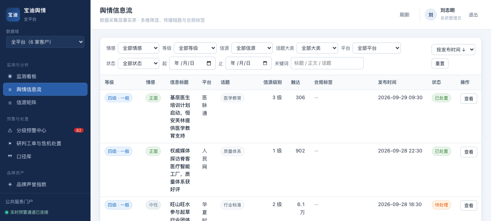Click the 信源级别 column header
Screen dimensions: 491x221
(x=273, y=82)
